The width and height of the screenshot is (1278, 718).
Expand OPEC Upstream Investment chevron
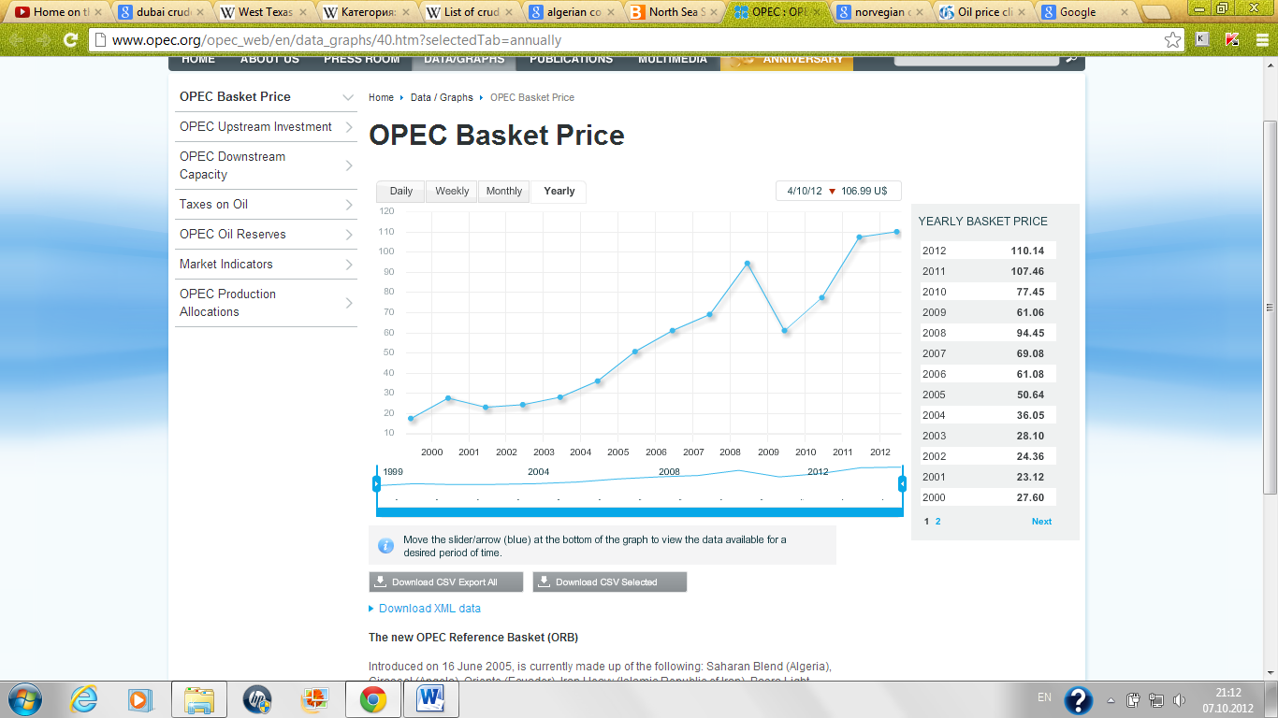(349, 127)
